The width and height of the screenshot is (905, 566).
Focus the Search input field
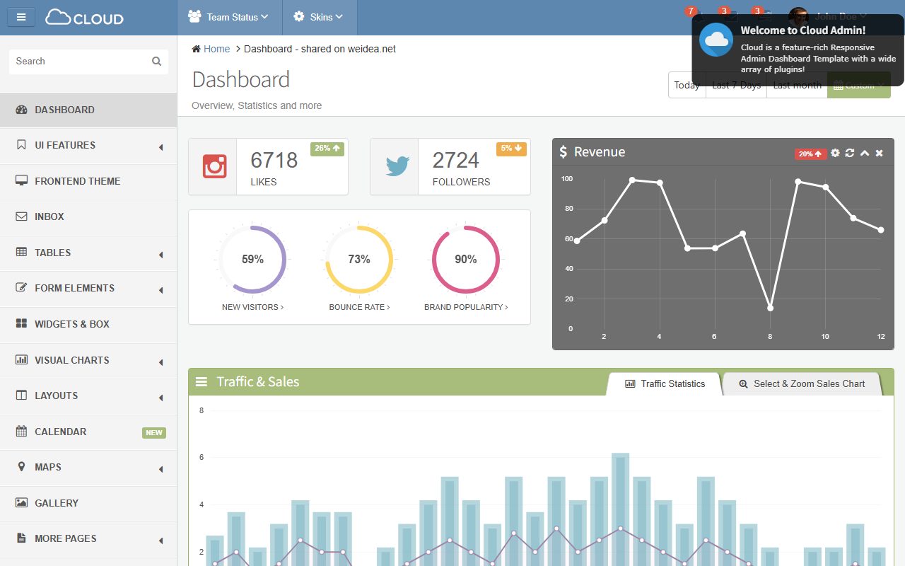88,62
